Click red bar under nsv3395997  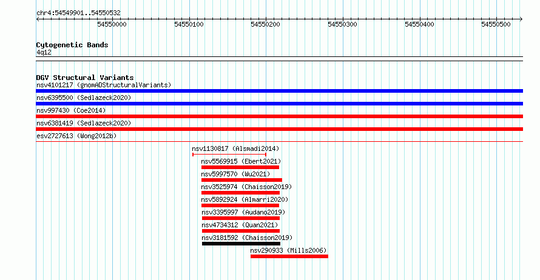[x=241, y=218]
